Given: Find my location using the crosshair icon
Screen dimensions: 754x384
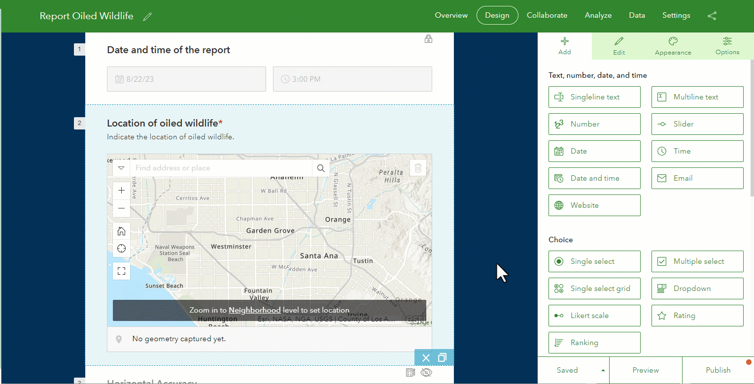Looking at the screenshot, I should [121, 248].
